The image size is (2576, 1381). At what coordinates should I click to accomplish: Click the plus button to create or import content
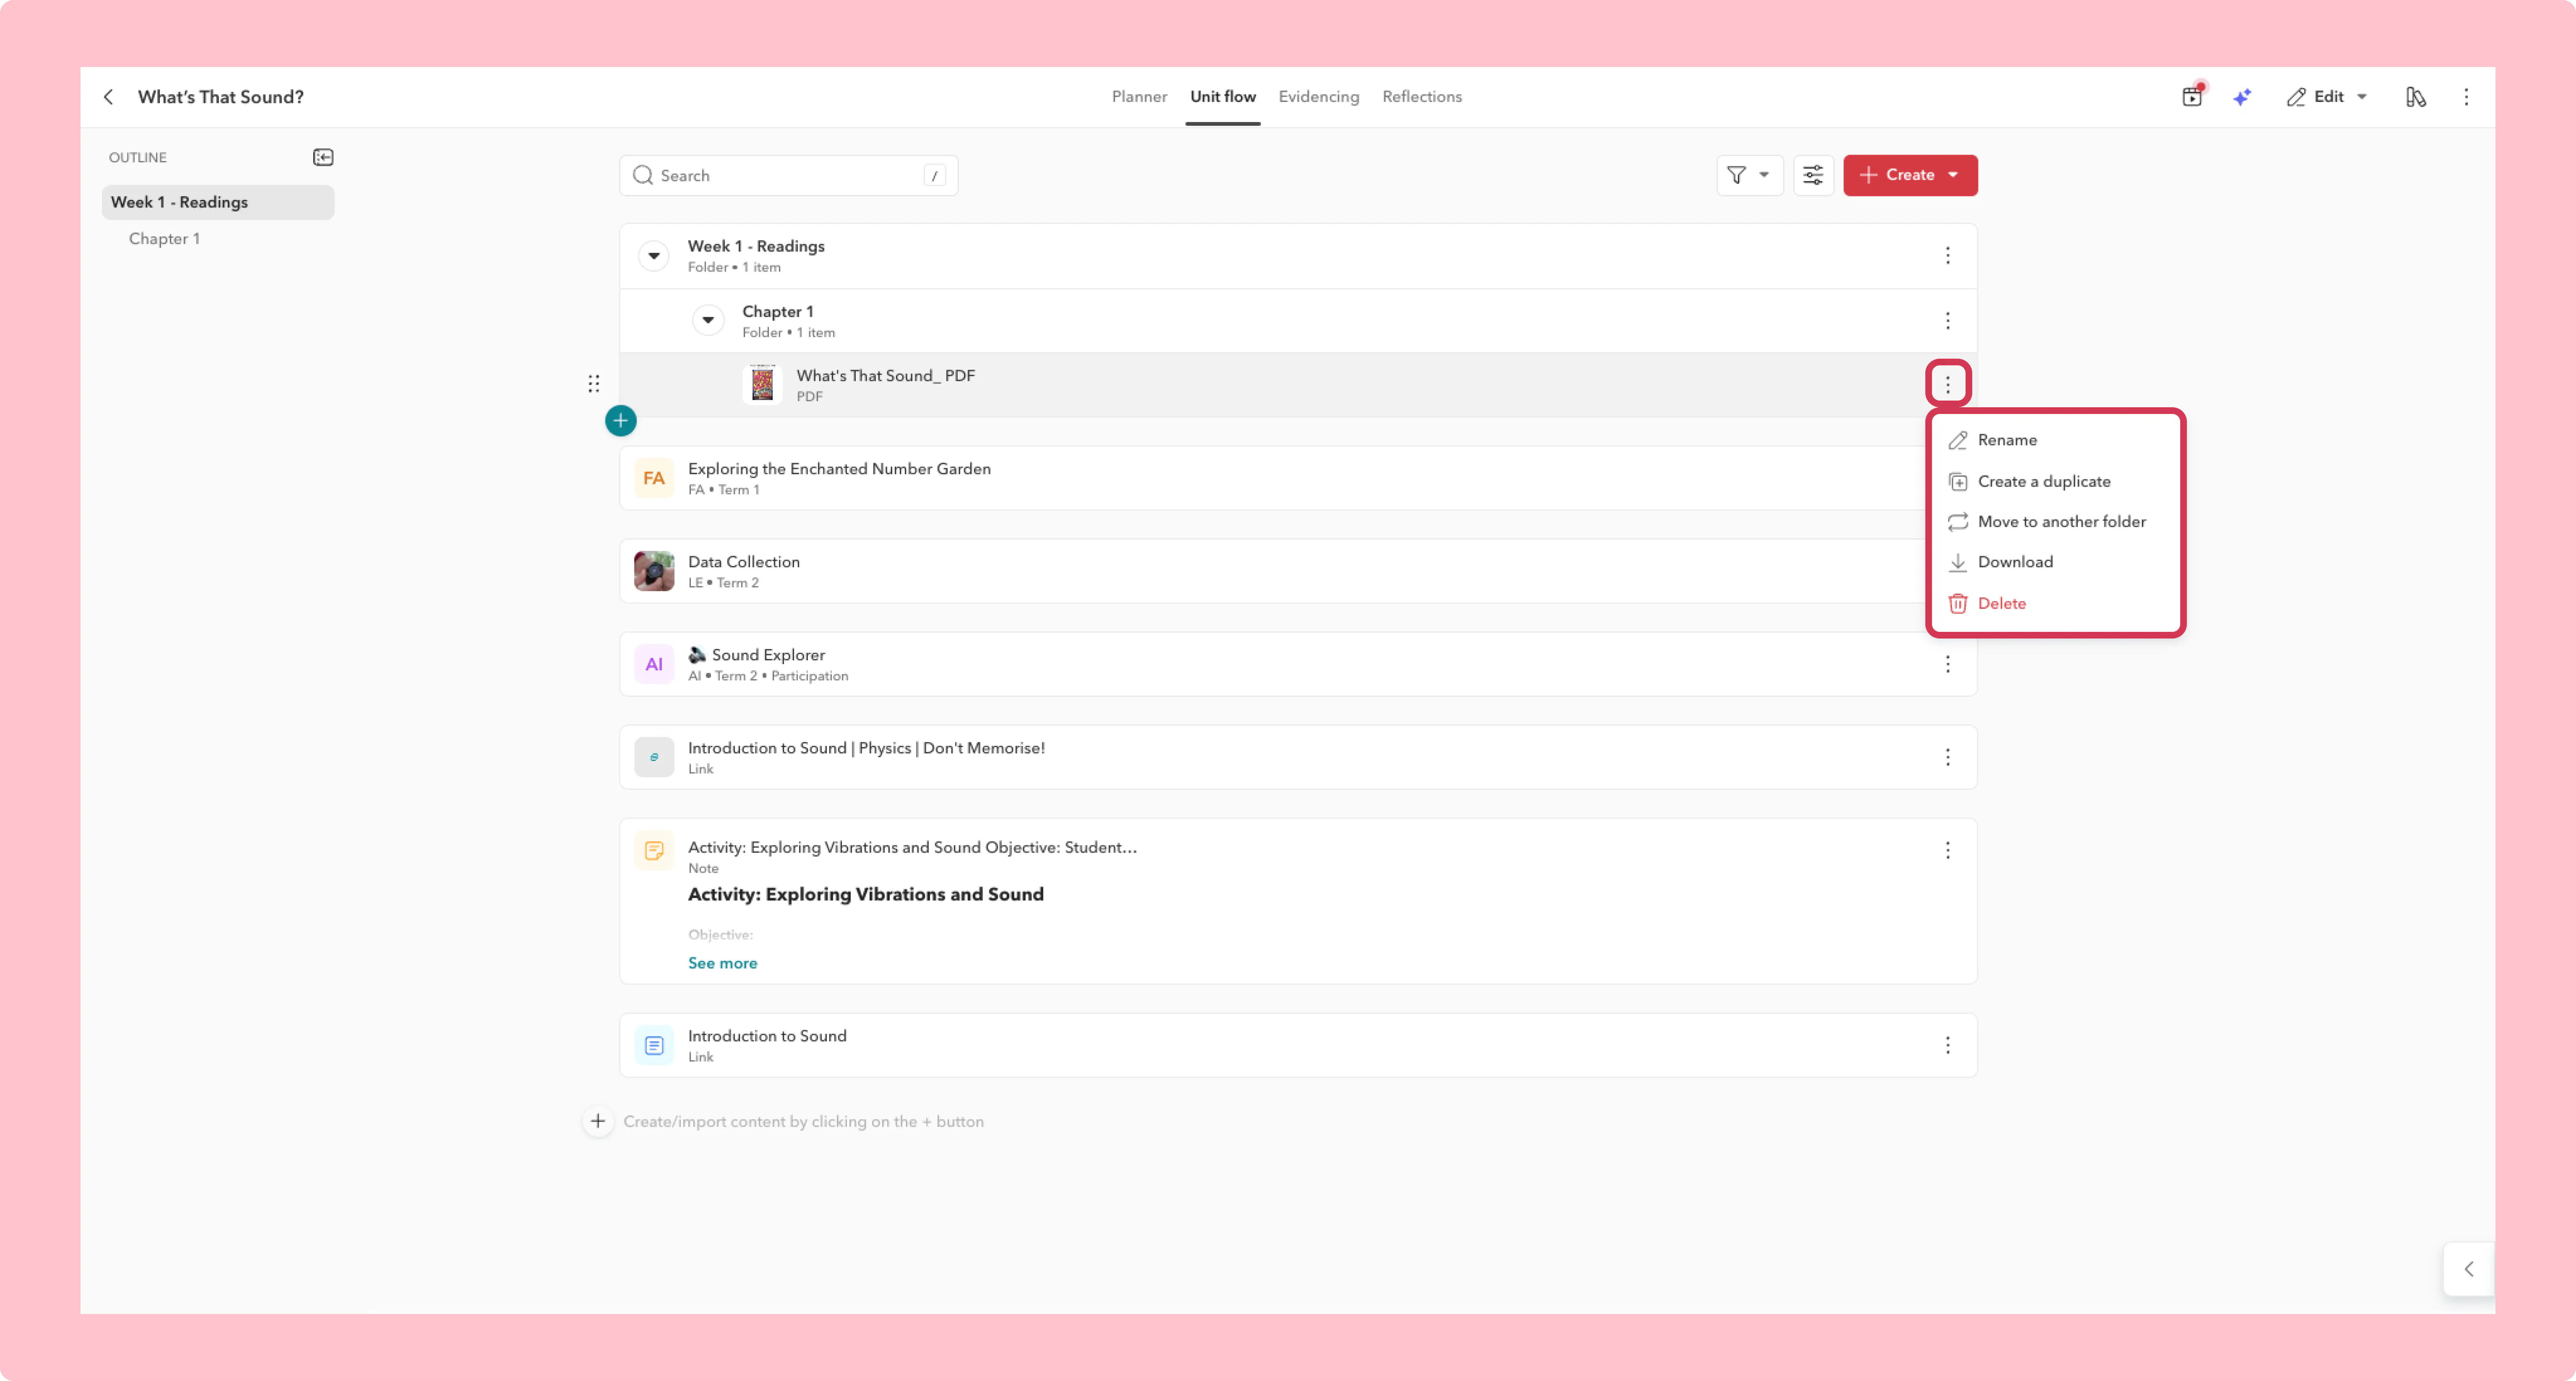[x=598, y=1121]
